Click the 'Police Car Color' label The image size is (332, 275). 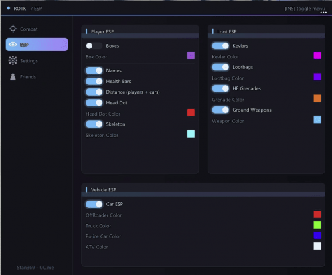point(103,236)
